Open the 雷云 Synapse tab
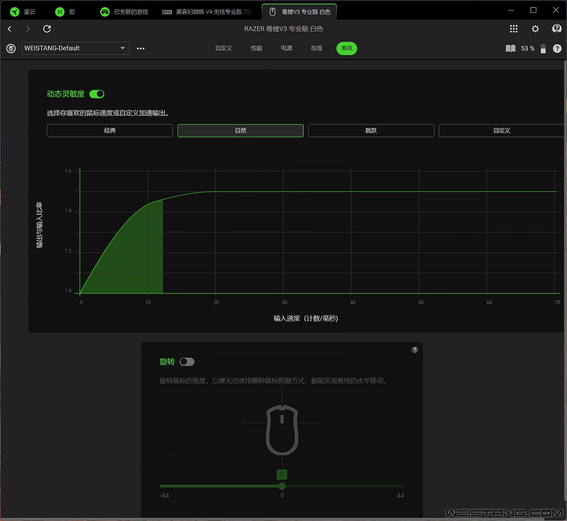567x521 pixels. (x=23, y=12)
